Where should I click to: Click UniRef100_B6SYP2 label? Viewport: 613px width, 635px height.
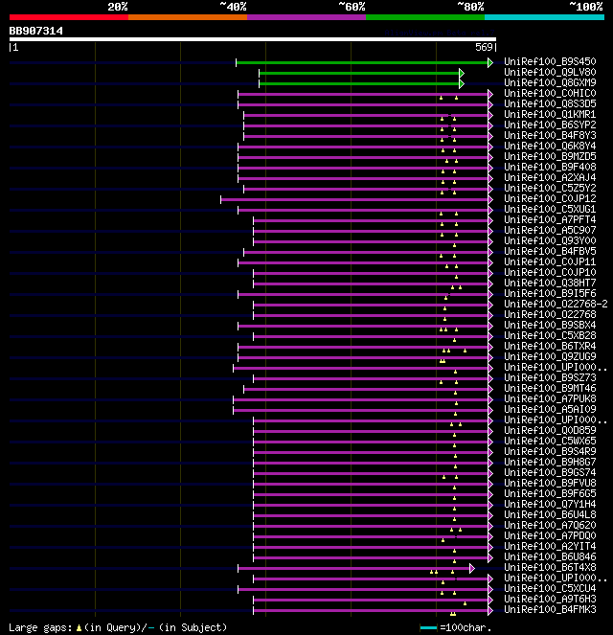(x=550, y=125)
